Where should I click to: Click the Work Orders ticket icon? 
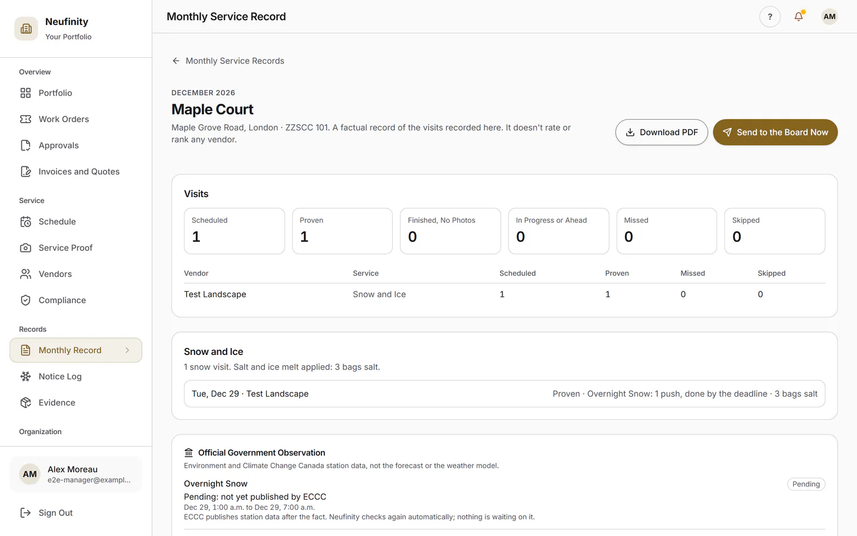coord(26,119)
